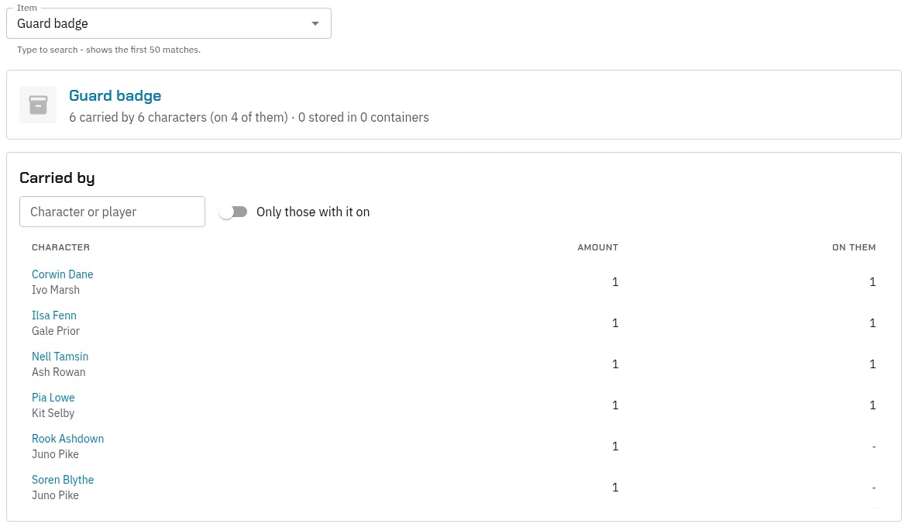This screenshot has height=524, width=908.
Task: Click the Carried by section heading
Action: [57, 178]
